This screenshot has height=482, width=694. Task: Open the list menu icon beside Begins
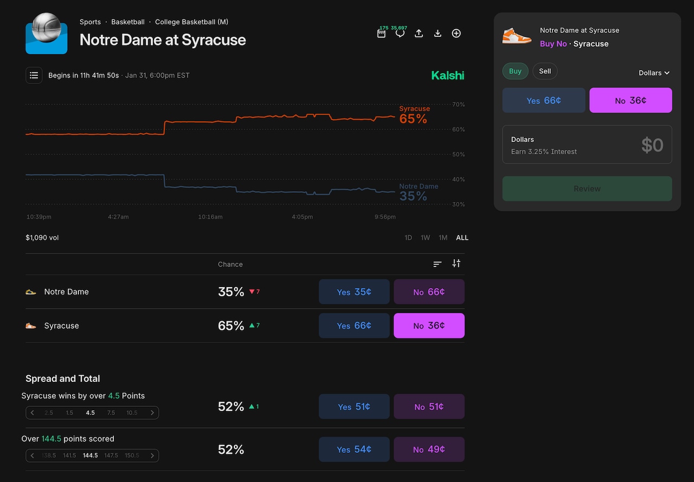click(34, 75)
